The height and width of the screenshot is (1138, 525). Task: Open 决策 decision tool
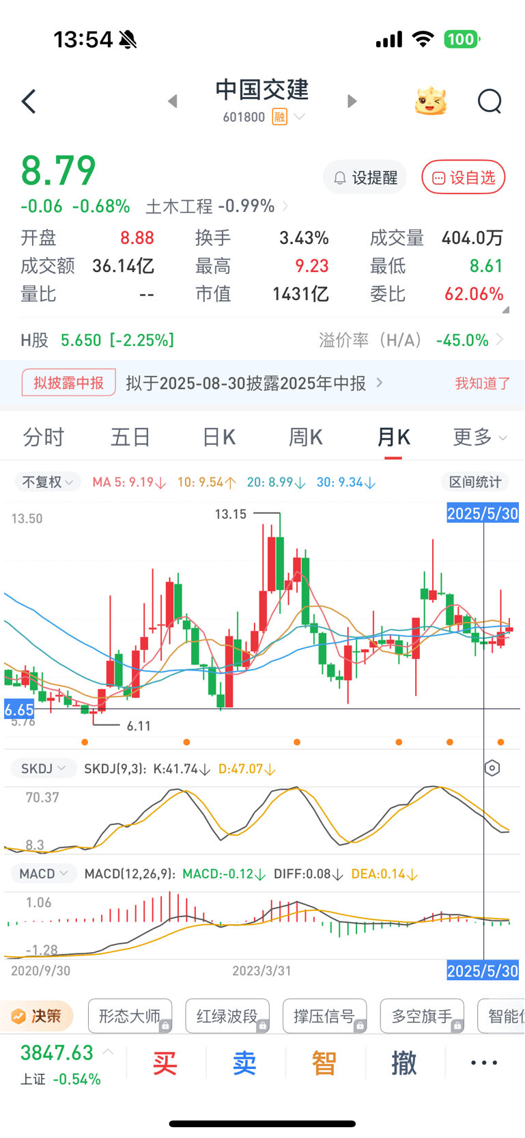37,1016
